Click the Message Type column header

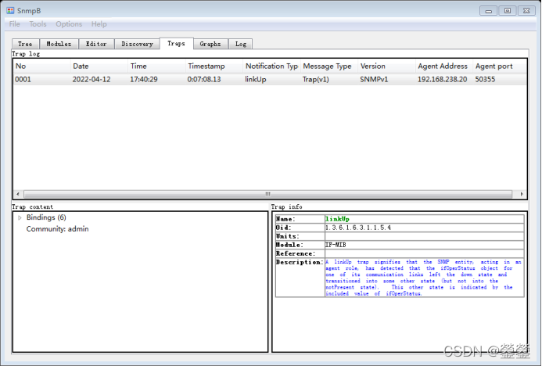[x=329, y=66]
